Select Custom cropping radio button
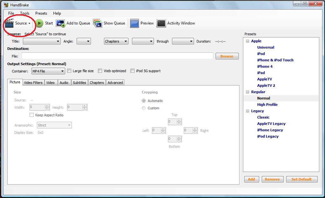This screenshot has height=198, width=325. [x=144, y=108]
